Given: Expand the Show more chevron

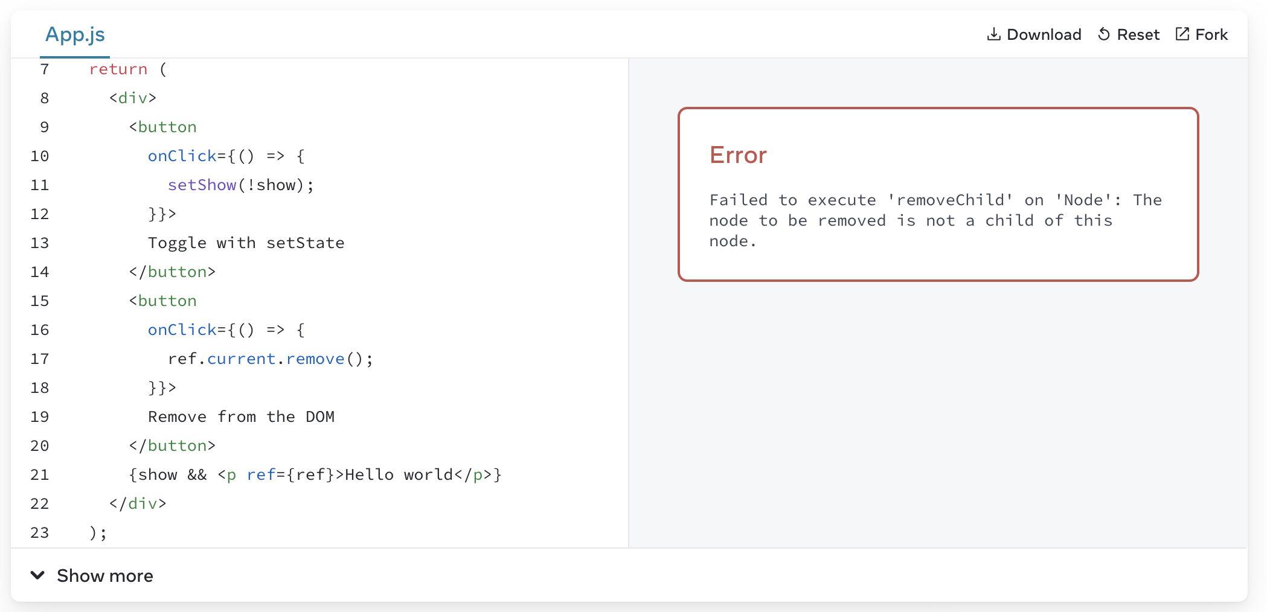Looking at the screenshot, I should (37, 575).
